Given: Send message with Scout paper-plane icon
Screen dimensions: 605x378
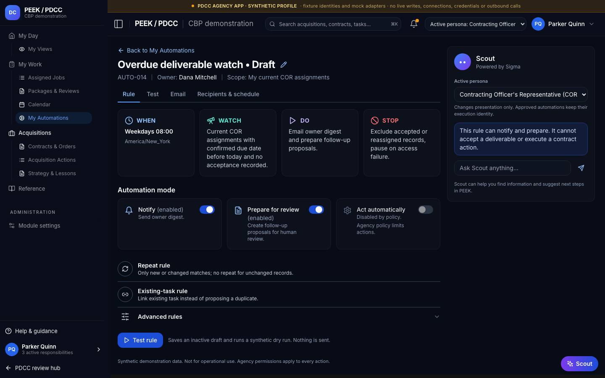Looking at the screenshot, I should [581, 168].
